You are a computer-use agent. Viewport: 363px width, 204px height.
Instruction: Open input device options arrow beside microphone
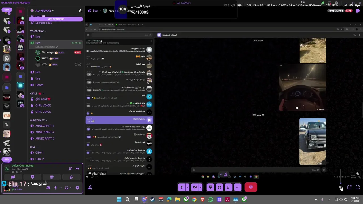pyautogui.click(x=60, y=188)
